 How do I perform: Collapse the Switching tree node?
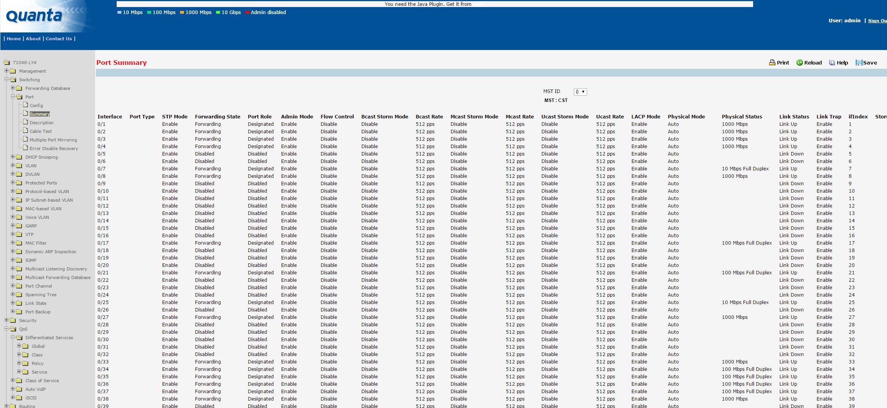point(6,79)
